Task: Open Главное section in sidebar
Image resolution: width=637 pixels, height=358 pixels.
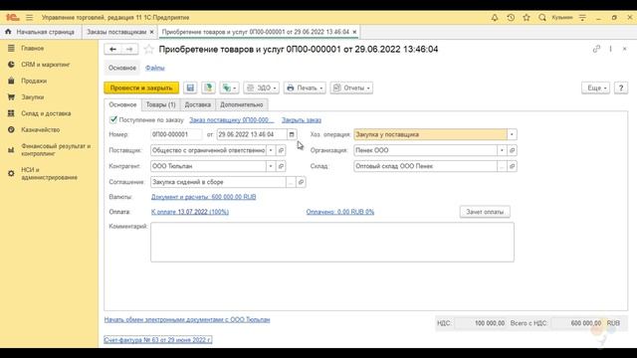Action: tap(33, 49)
